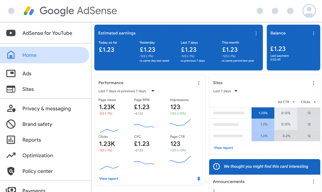Screen dimensions: 322x192
Task: Click View report in Performance card
Action: [x=109, y=179]
